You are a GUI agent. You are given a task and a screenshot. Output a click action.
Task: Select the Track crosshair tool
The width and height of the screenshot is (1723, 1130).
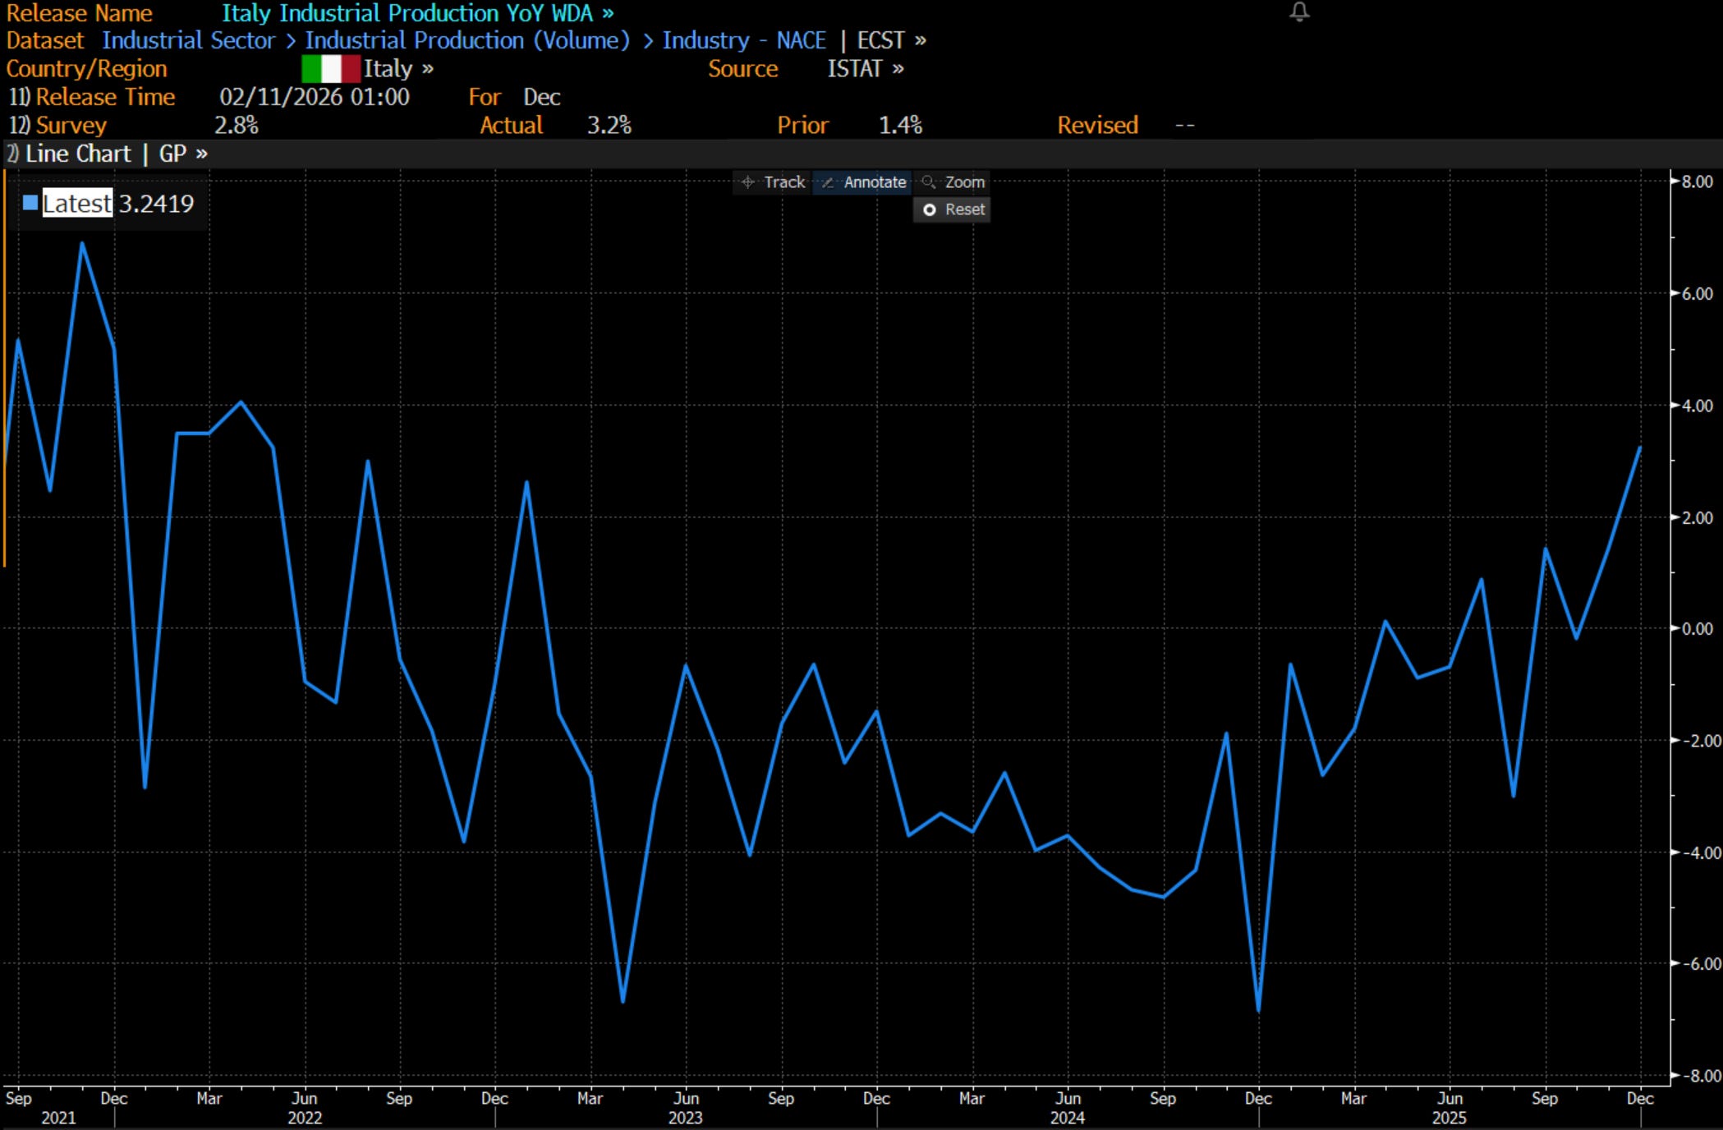773,182
